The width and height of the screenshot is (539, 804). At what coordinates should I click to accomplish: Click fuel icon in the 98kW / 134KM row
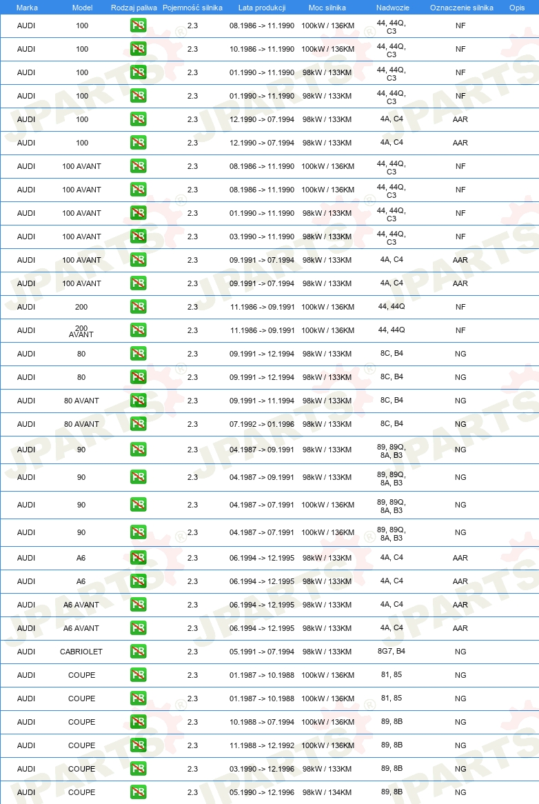[139, 792]
